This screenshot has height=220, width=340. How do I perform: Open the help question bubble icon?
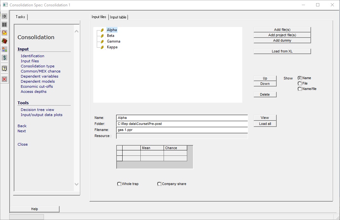coord(4,68)
